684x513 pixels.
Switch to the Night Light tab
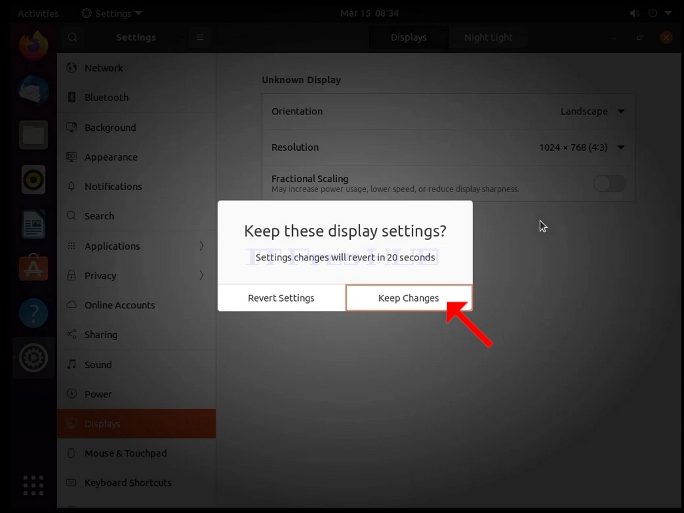pyautogui.click(x=488, y=37)
